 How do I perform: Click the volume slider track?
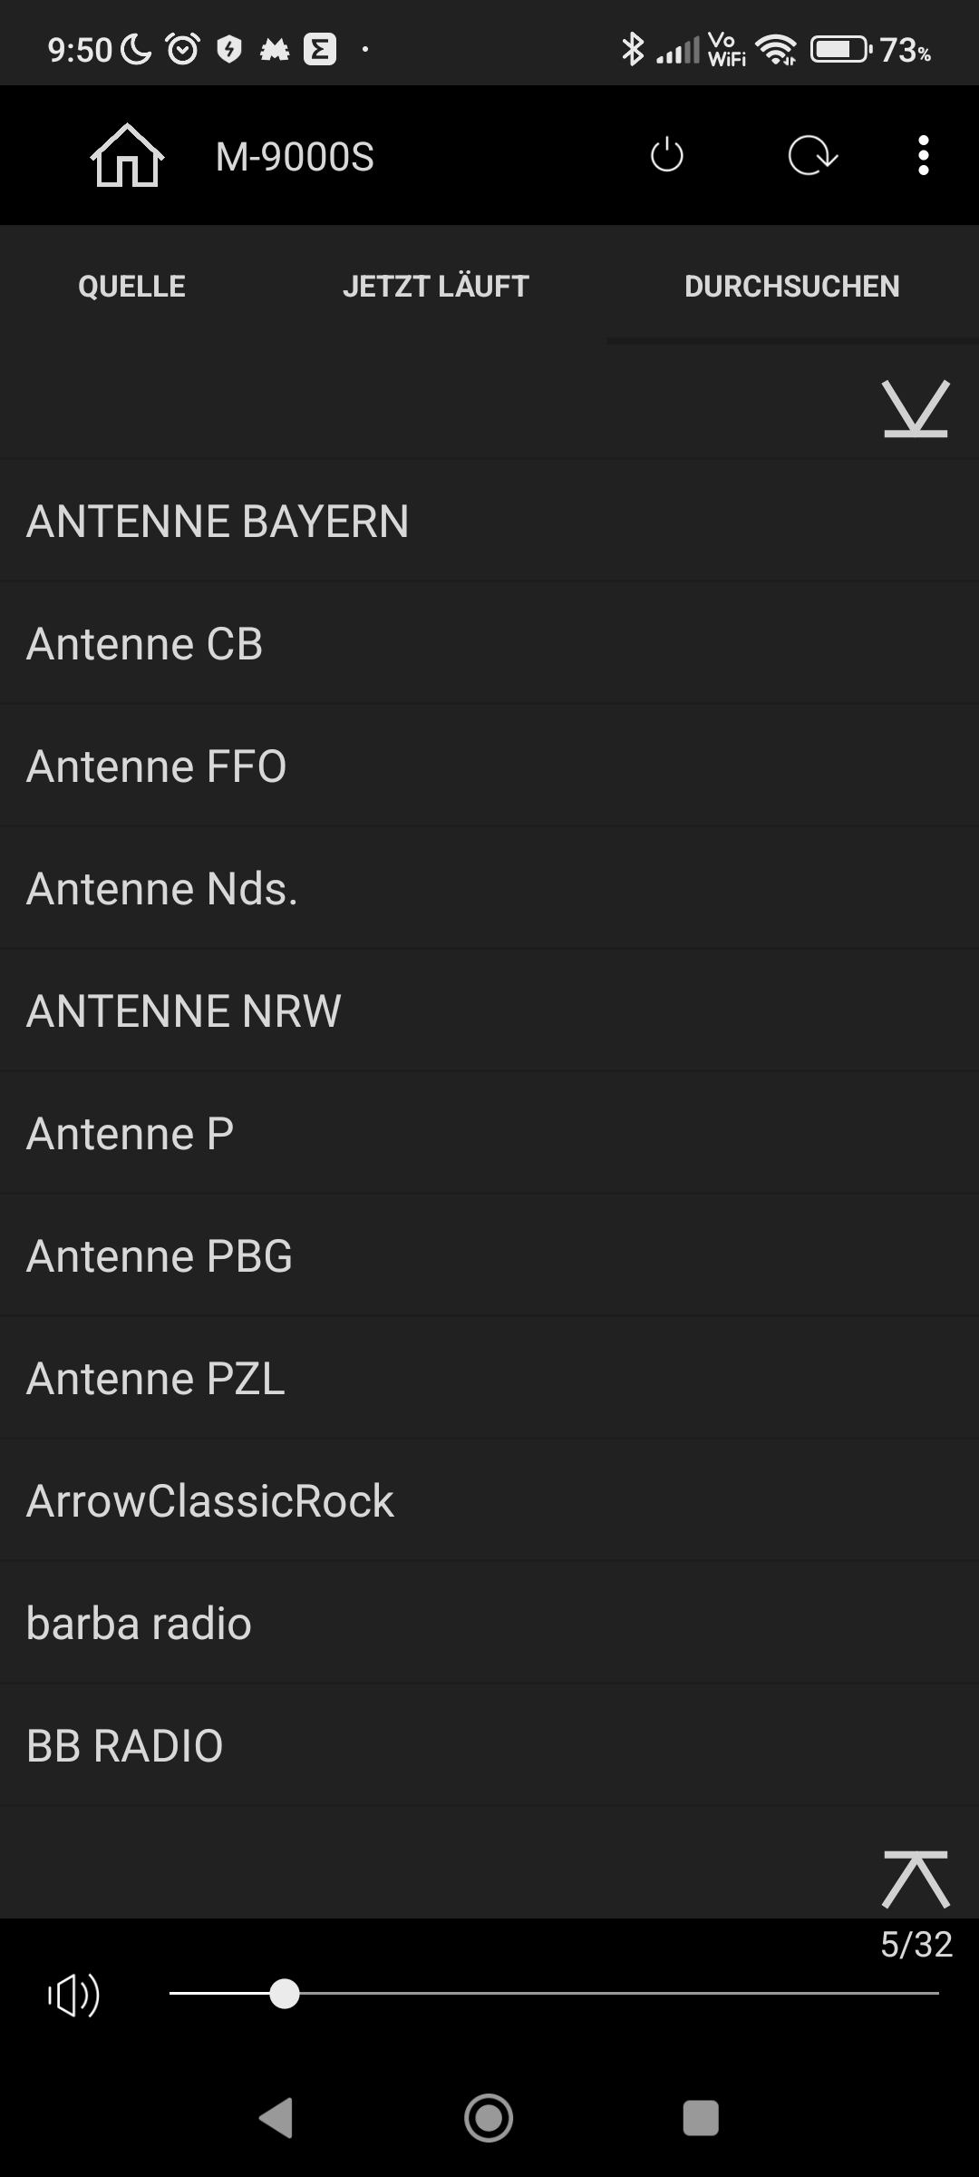tap(553, 1994)
